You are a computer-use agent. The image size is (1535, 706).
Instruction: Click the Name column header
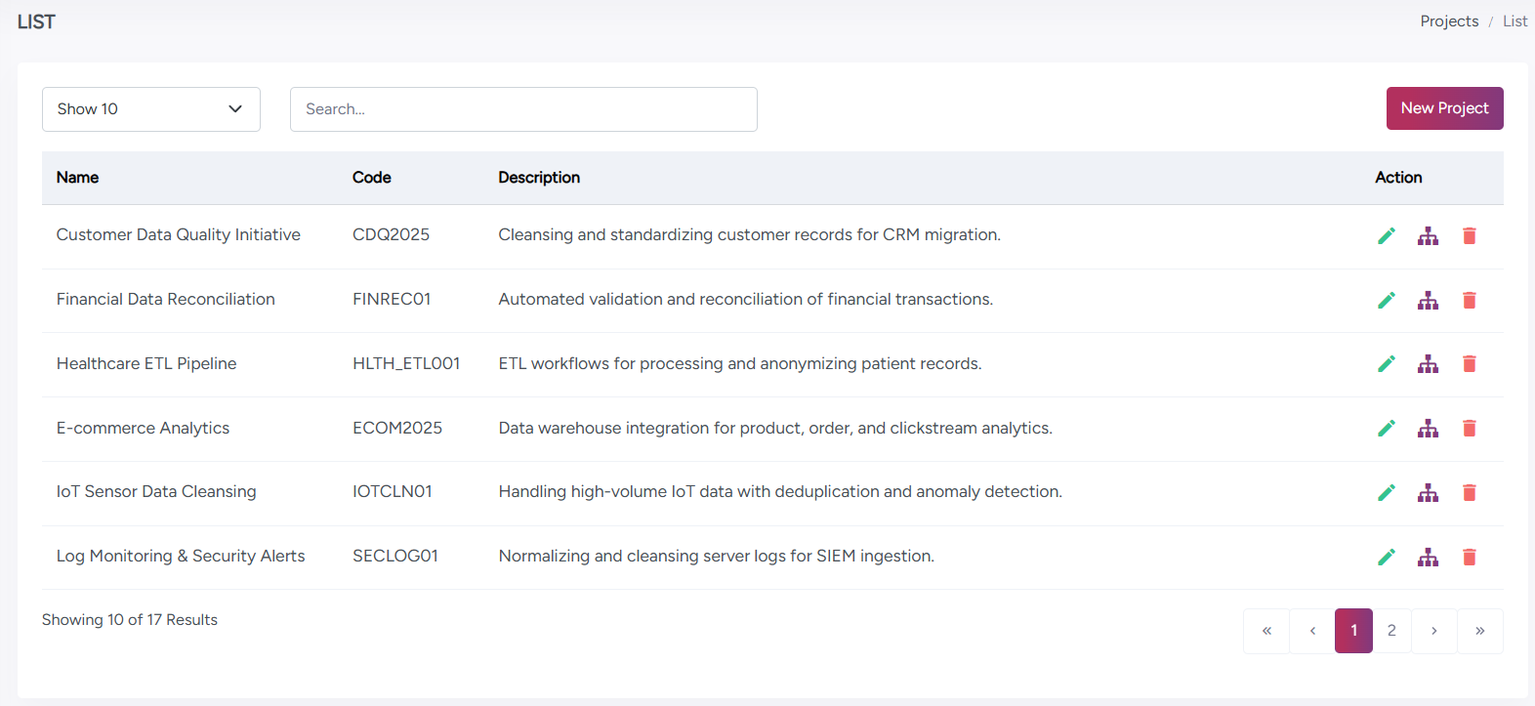(x=78, y=178)
